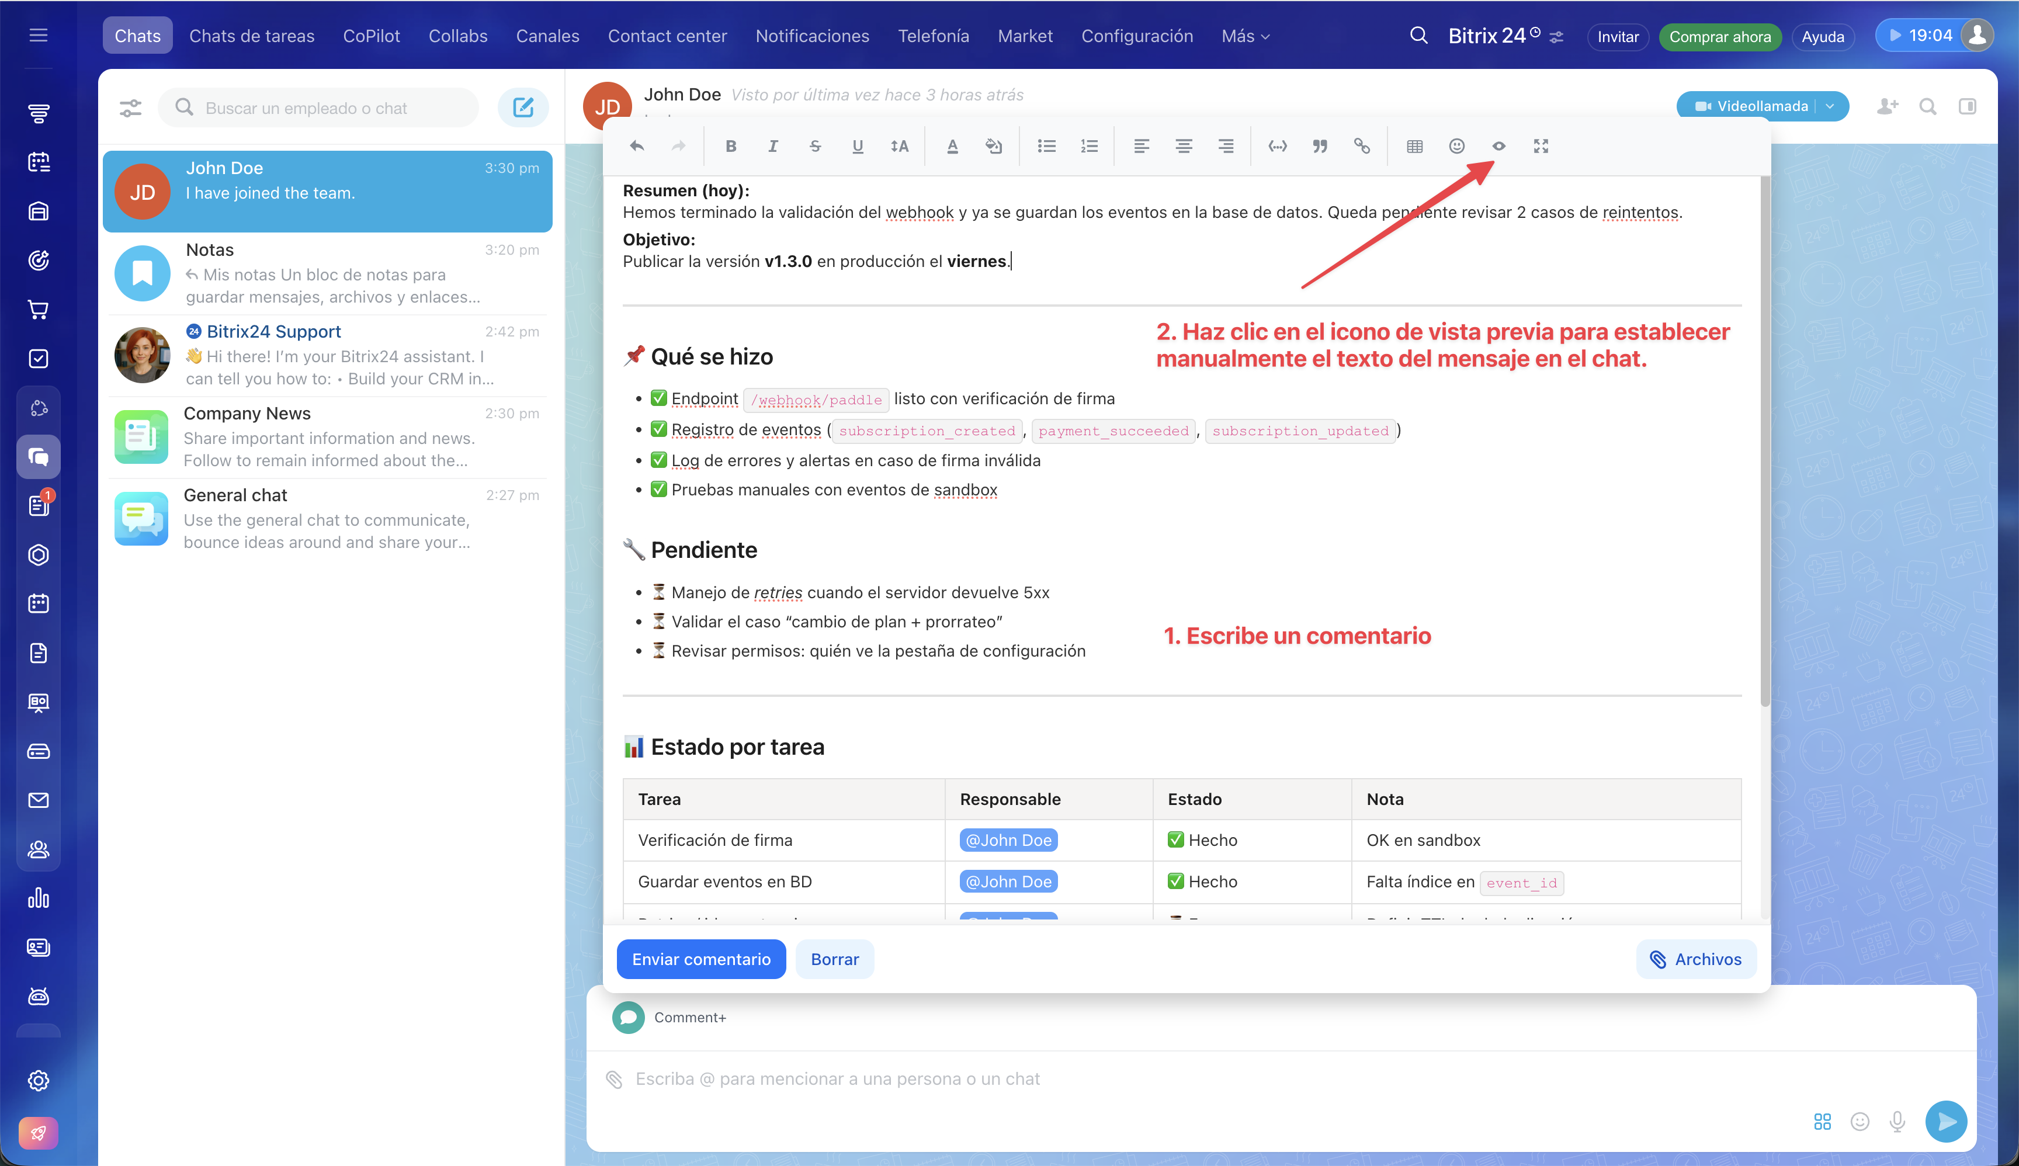The height and width of the screenshot is (1166, 2019).
Task: Insert a hyperlink with the link icon
Action: pyautogui.click(x=1362, y=147)
